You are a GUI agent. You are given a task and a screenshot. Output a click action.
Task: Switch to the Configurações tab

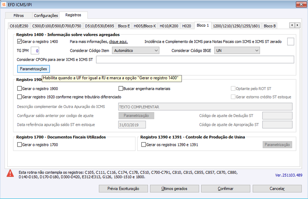pyautogui.click(x=46, y=15)
